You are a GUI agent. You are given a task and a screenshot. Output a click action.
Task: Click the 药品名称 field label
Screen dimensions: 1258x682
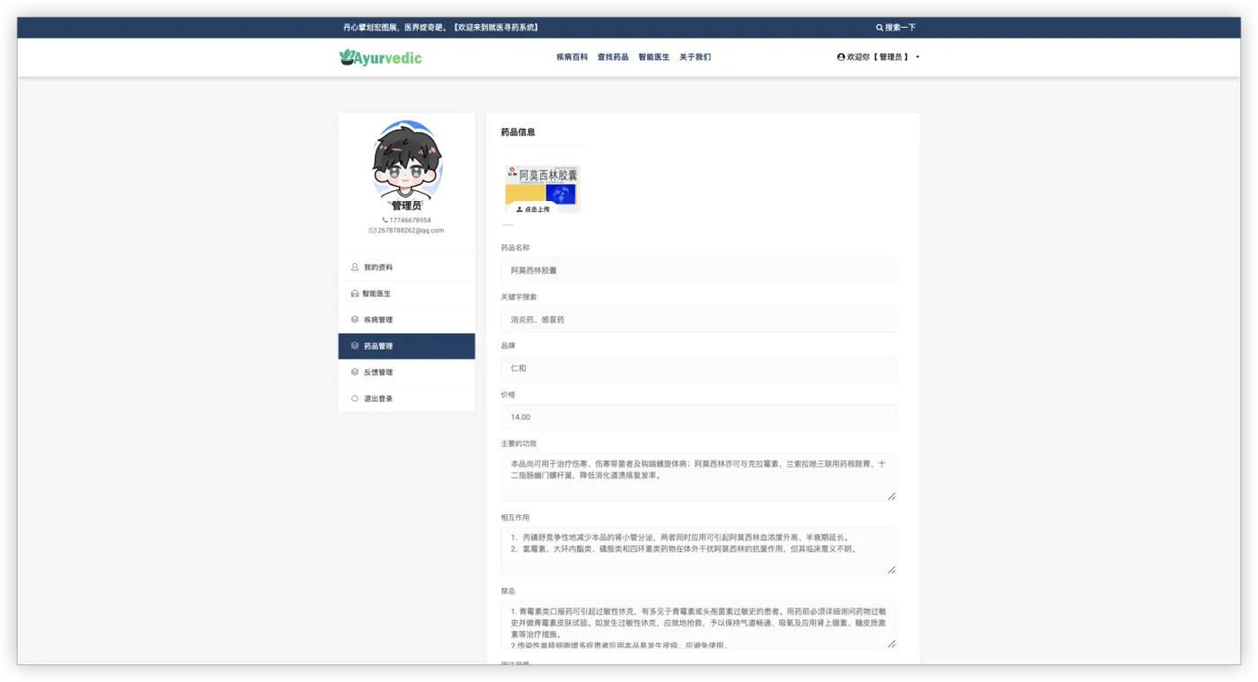click(x=515, y=248)
